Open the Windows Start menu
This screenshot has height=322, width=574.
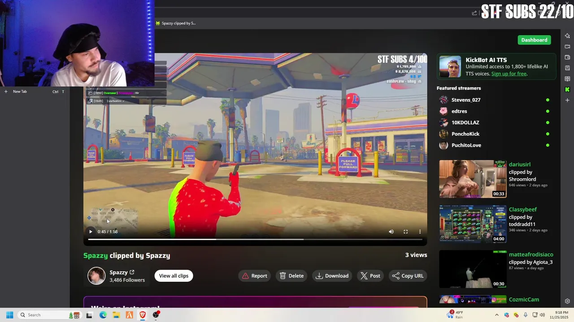[x=9, y=315]
